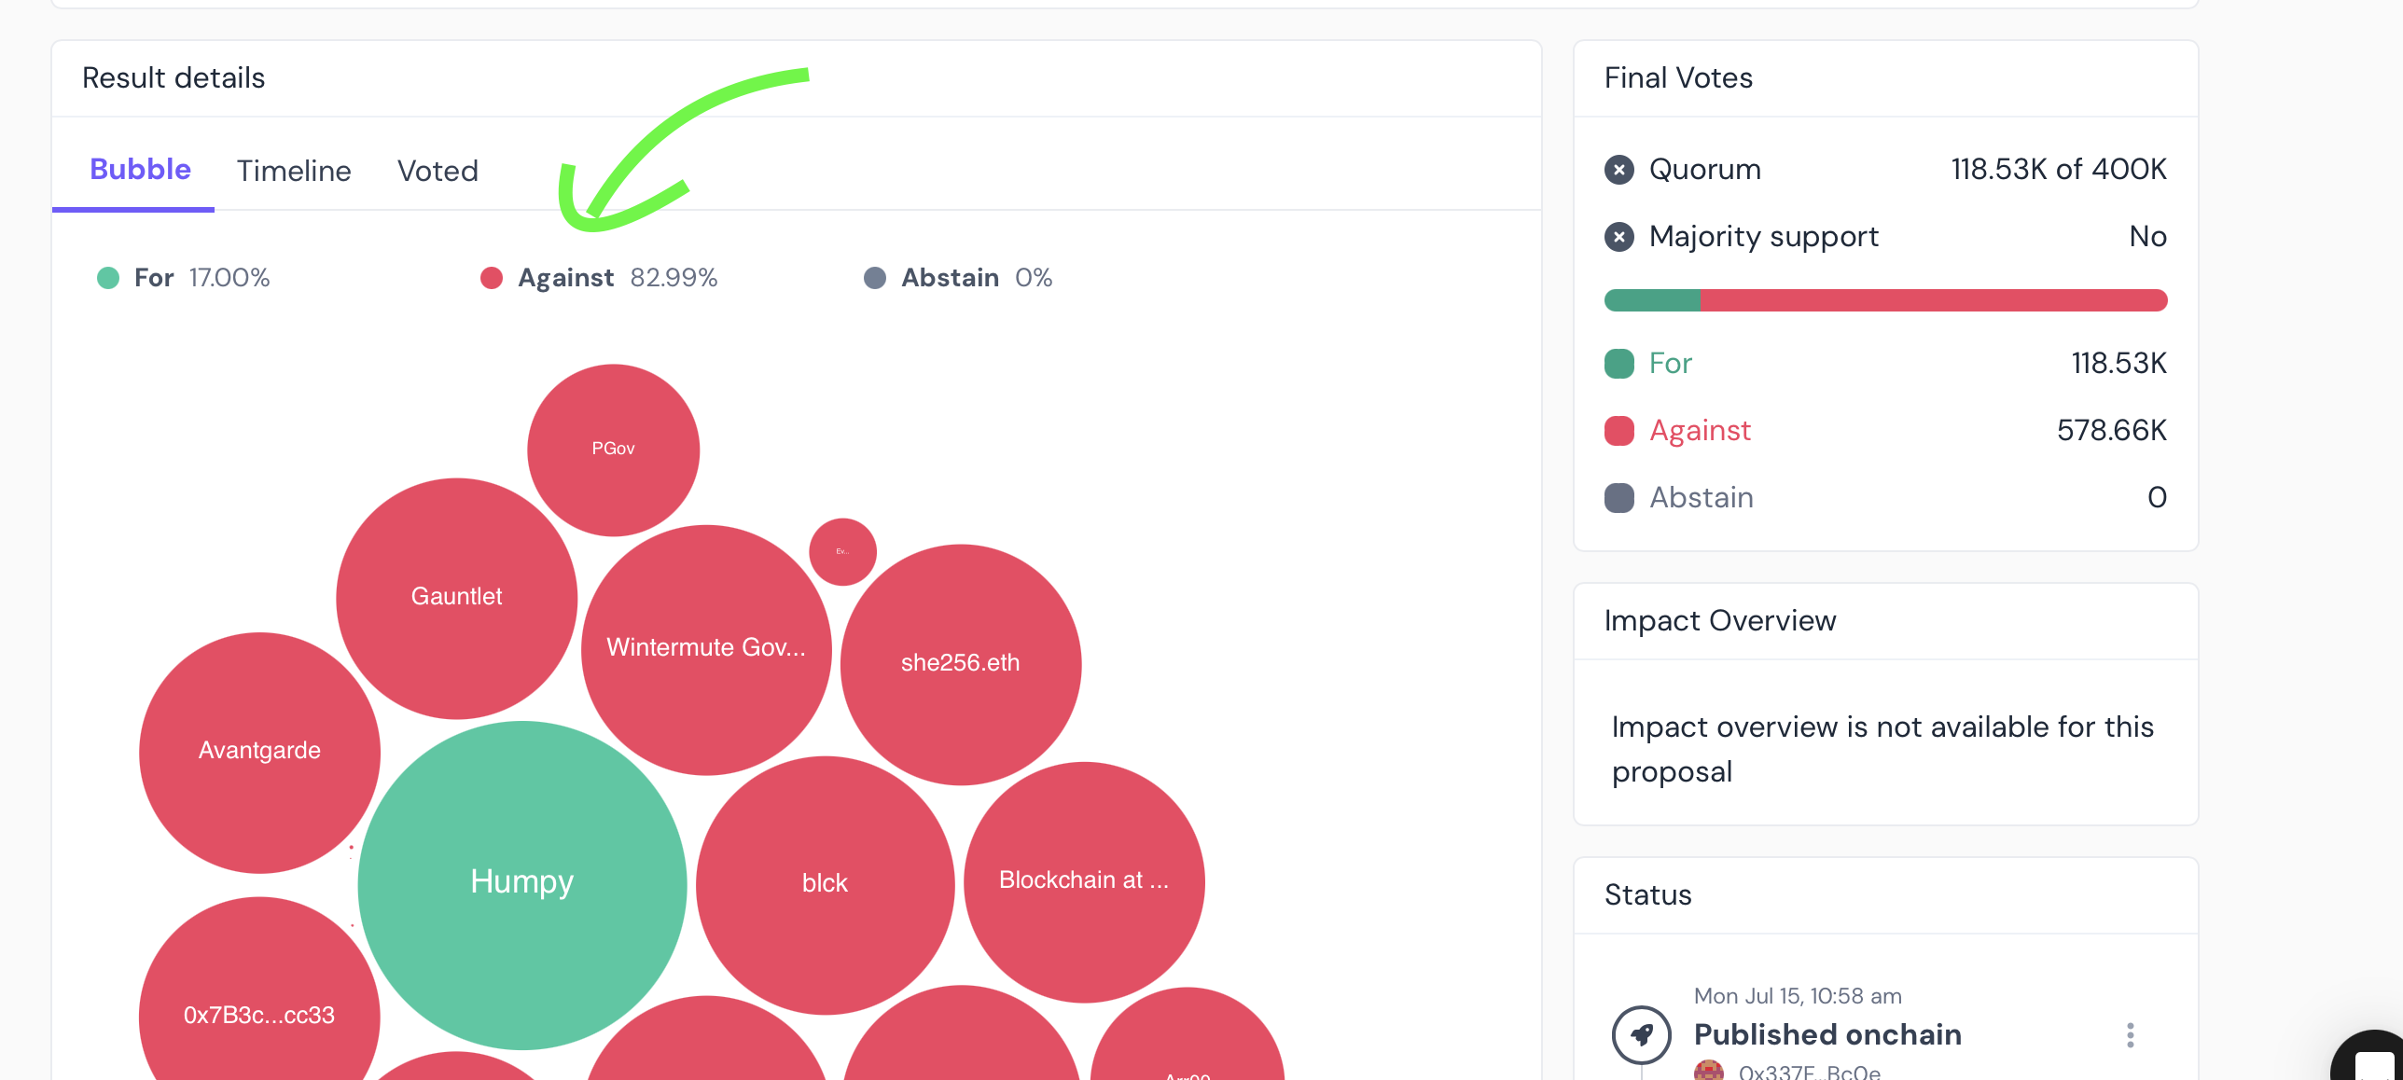Click the green For square swatch

1618,364
